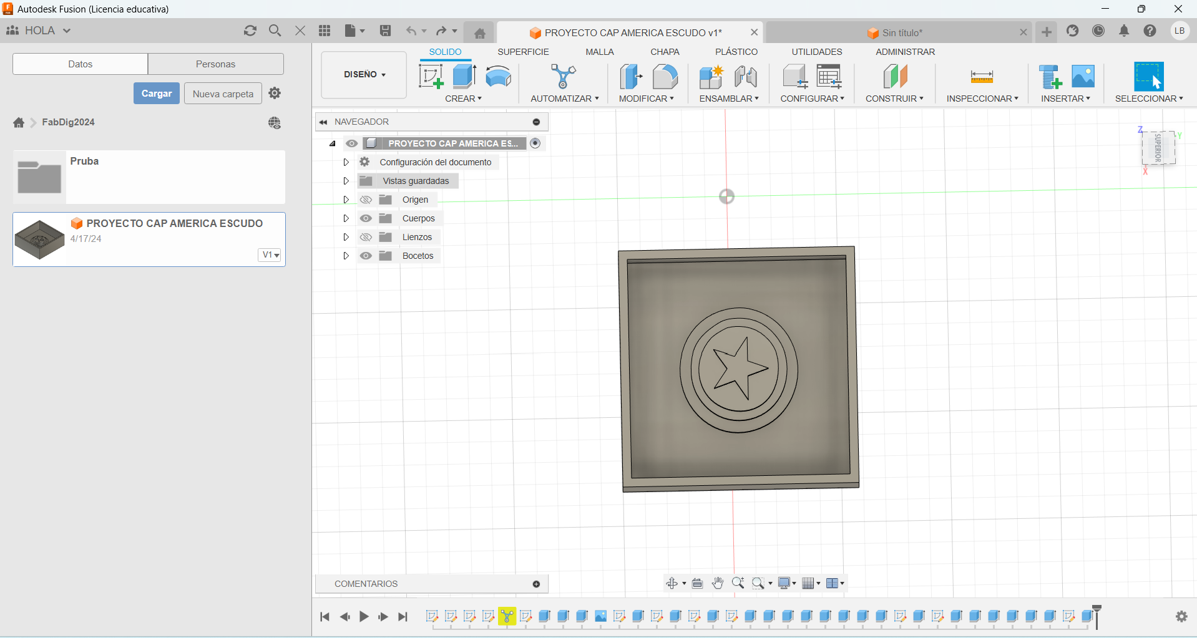The image size is (1197, 638).
Task: Click the New Component icon
Action: click(x=711, y=77)
